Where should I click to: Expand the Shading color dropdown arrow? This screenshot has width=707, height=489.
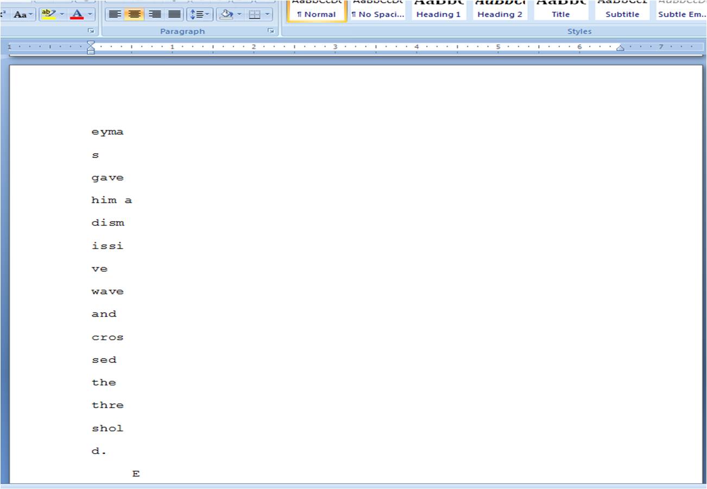[x=239, y=14]
